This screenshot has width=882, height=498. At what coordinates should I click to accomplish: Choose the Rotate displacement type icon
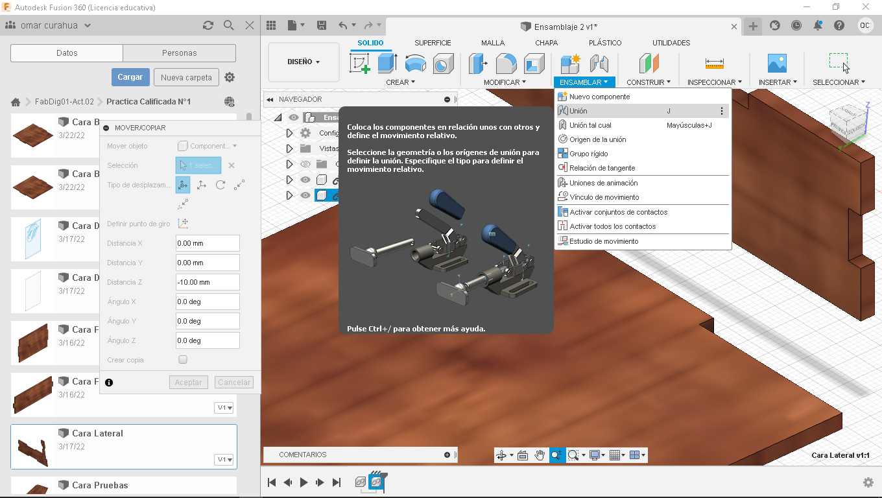click(x=220, y=185)
